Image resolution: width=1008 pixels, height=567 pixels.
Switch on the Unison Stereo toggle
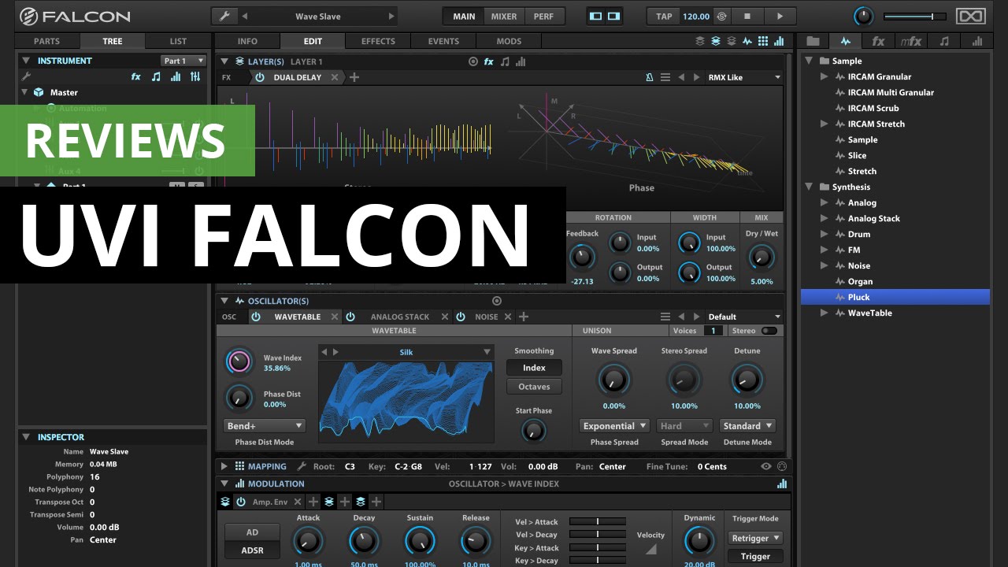(769, 331)
